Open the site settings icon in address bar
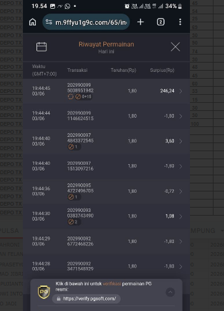This screenshot has height=311, width=224. pos(49,22)
